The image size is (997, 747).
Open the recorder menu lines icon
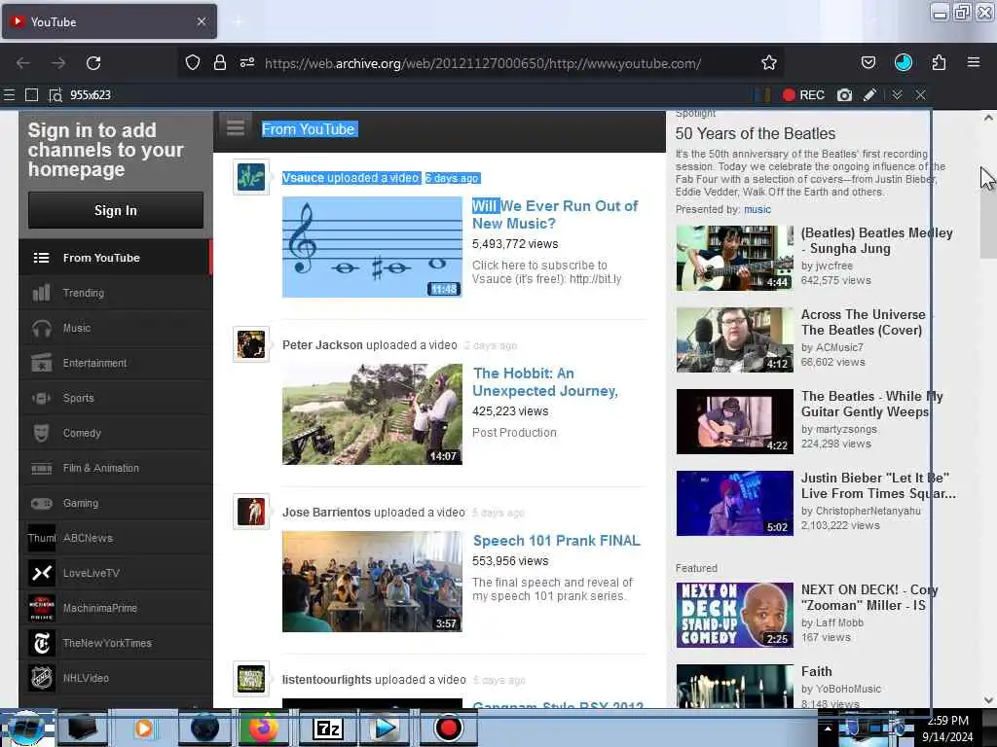[x=9, y=95]
